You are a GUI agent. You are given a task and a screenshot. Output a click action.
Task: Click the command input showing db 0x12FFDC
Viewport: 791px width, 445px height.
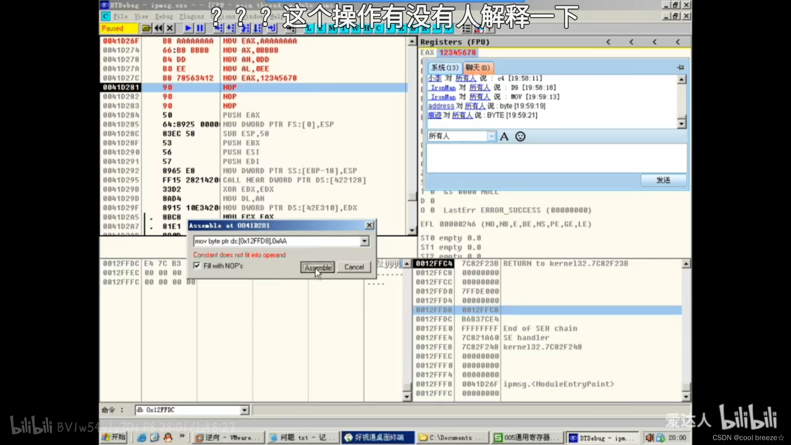[188, 410]
